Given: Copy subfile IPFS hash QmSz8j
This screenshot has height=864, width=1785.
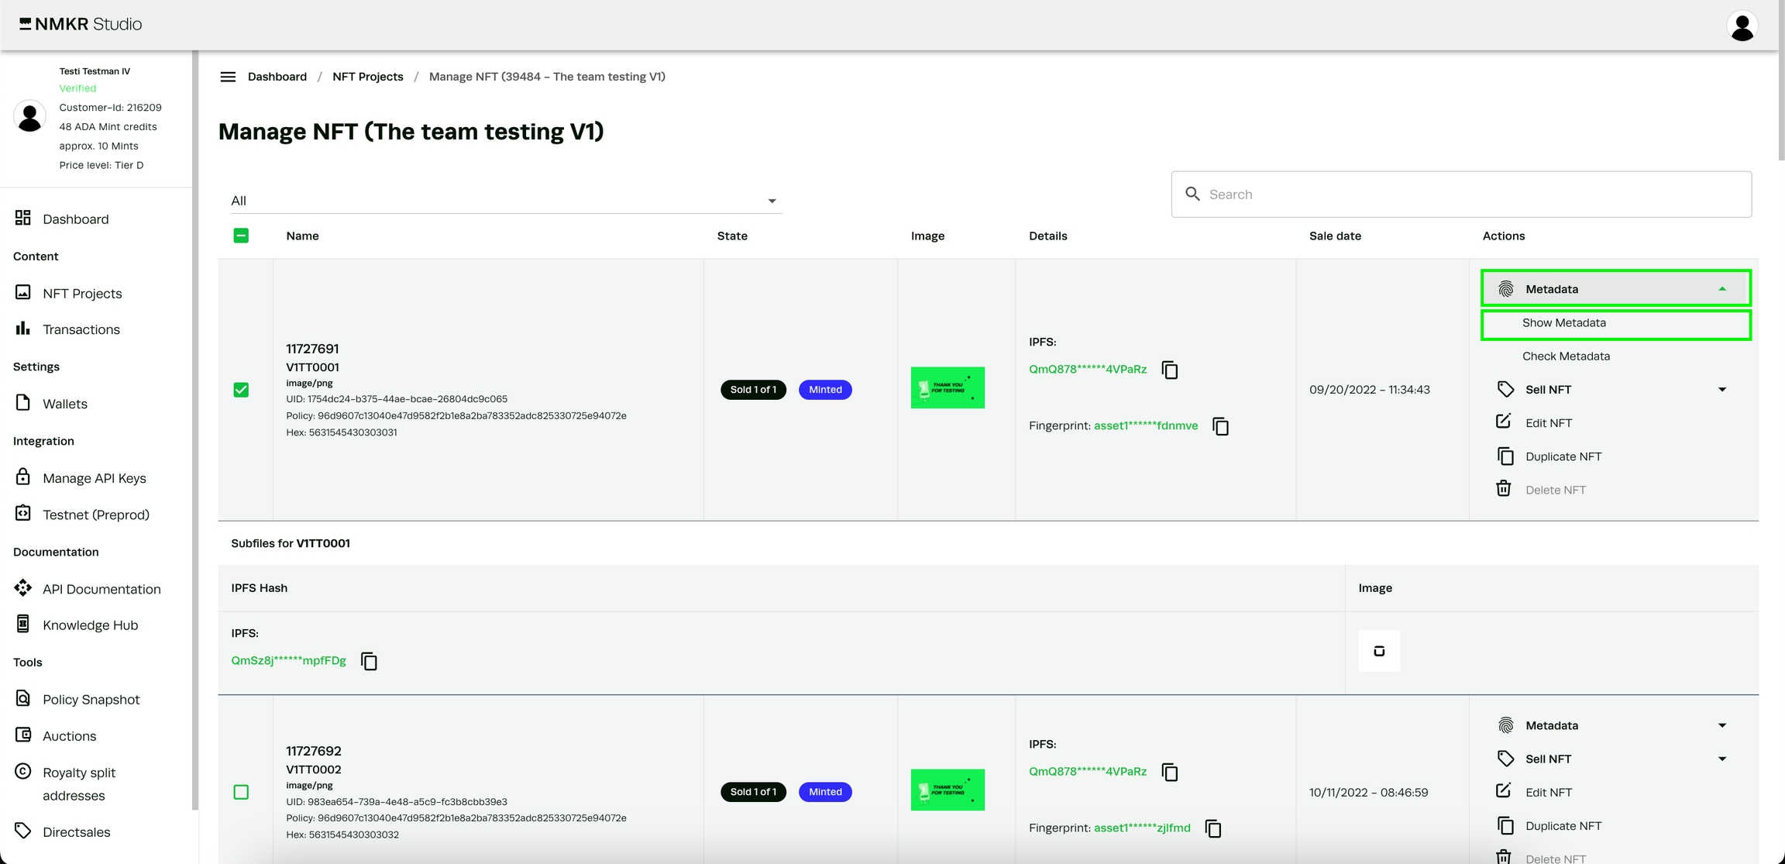Looking at the screenshot, I should tap(369, 661).
